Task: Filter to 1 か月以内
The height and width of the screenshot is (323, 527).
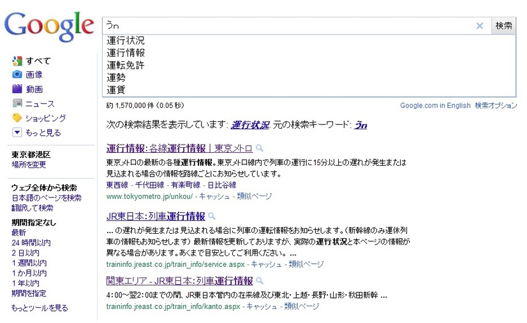Action: click(29, 273)
